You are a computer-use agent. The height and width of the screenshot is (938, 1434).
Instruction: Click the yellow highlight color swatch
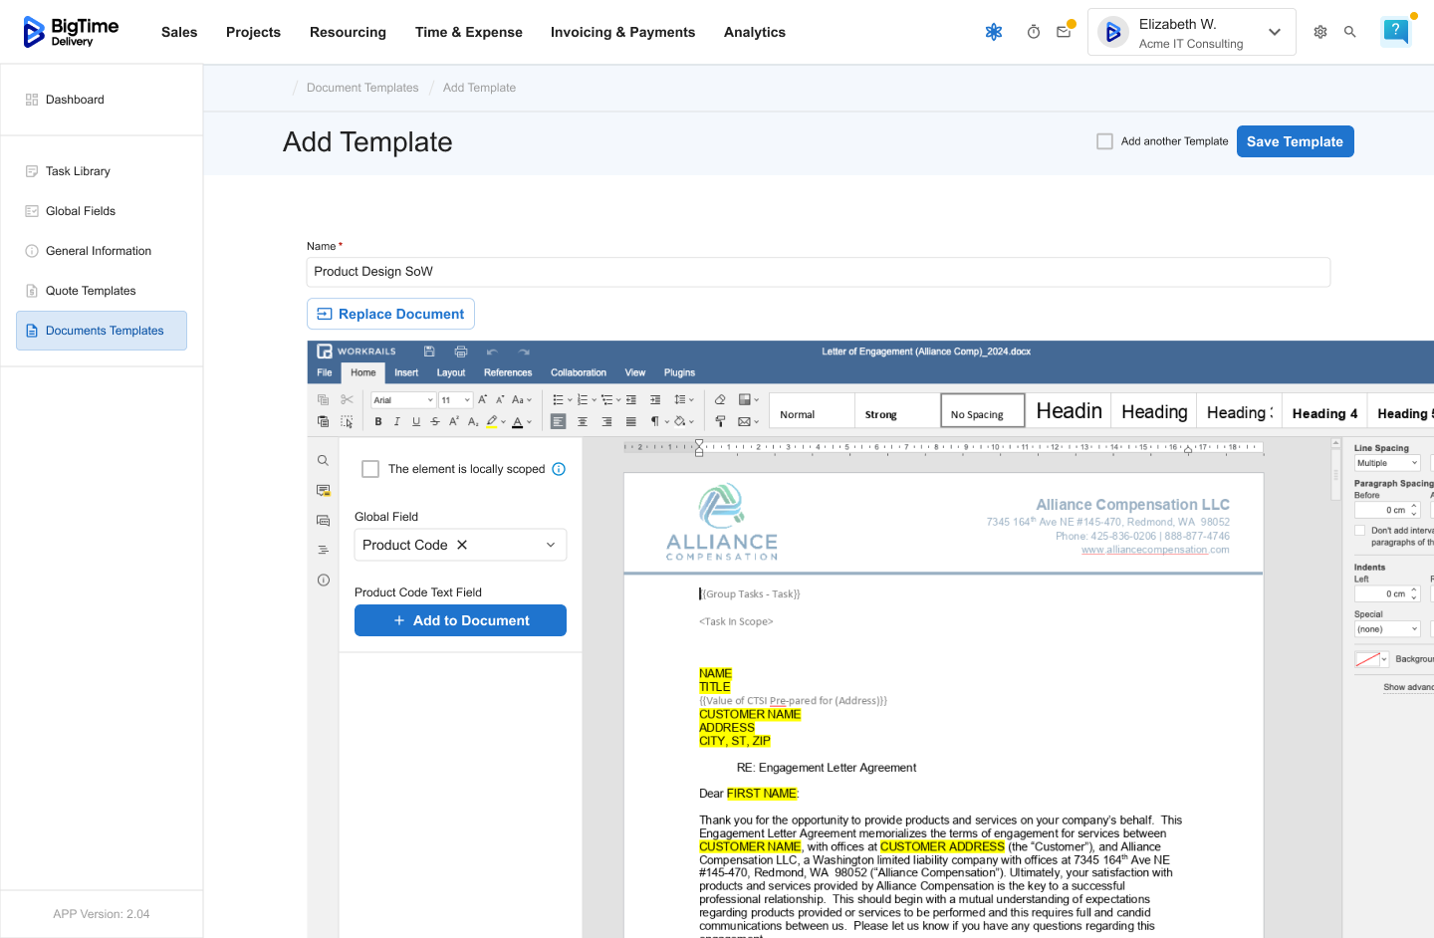tap(492, 422)
